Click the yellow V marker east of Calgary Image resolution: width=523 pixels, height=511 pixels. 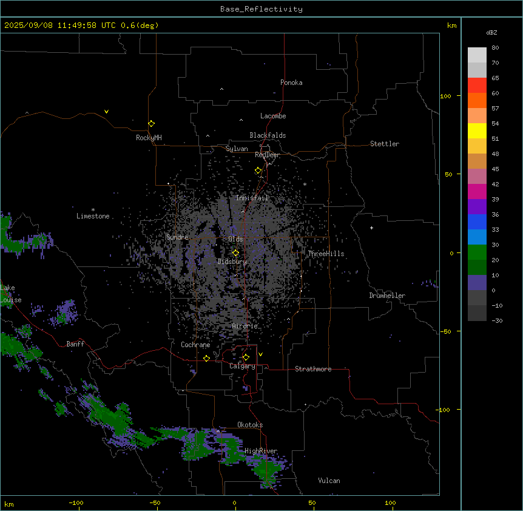click(260, 354)
